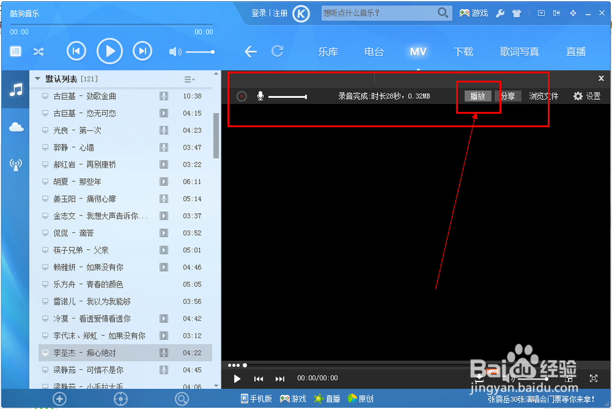Viewport: 612px width, 409px height.
Task: Enter fullscreen with the MV fullscreen icon
Action: click(x=594, y=378)
